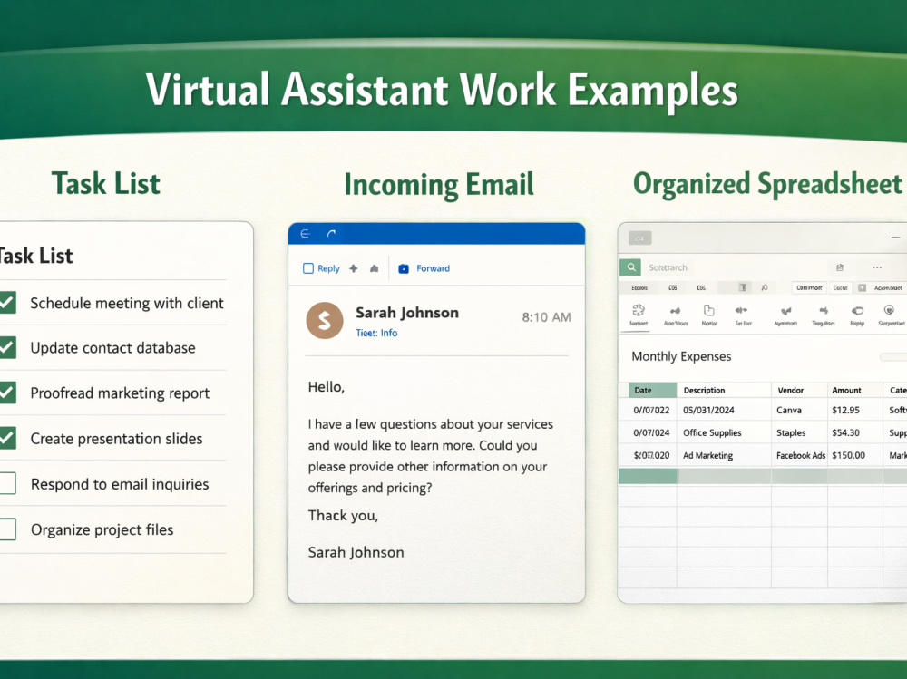Viewport: 907px width, 679px height.
Task: Select the Vendor column header
Action: 799,390
